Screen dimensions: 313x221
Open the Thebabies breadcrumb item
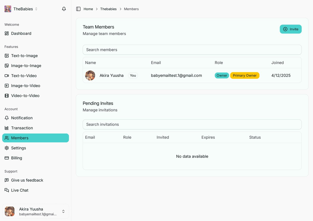click(x=108, y=9)
